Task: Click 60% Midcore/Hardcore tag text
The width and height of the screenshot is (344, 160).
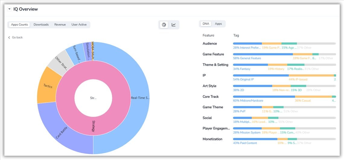Action: point(248,100)
